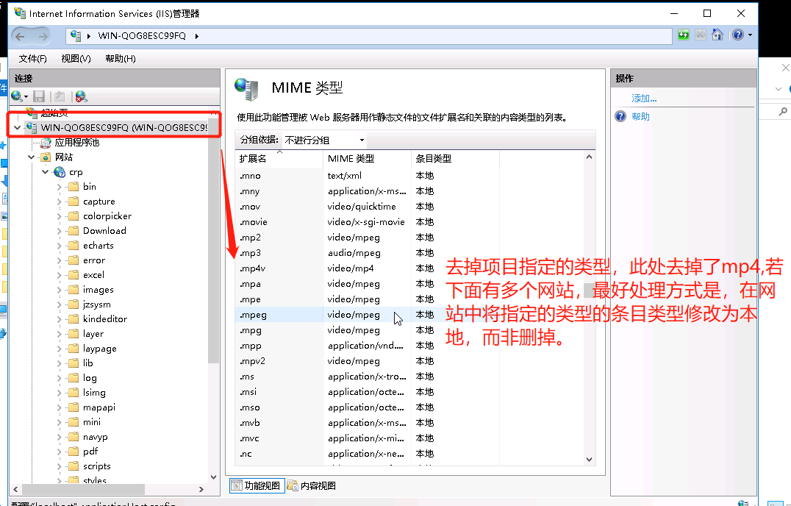
Task: Click the Delete connection icon in Connections pane
Action: 81,96
